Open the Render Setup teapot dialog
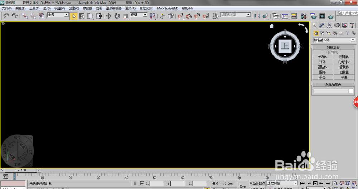The image size is (358, 189). click(313, 16)
